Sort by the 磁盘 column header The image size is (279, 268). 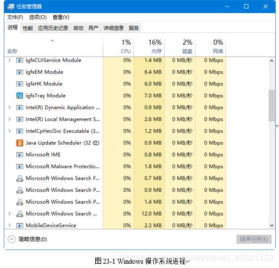coord(180,47)
